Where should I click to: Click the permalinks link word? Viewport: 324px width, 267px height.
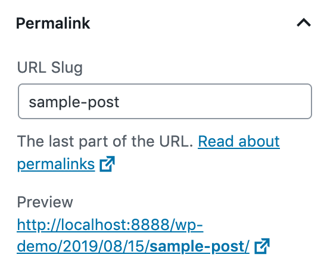coord(56,164)
